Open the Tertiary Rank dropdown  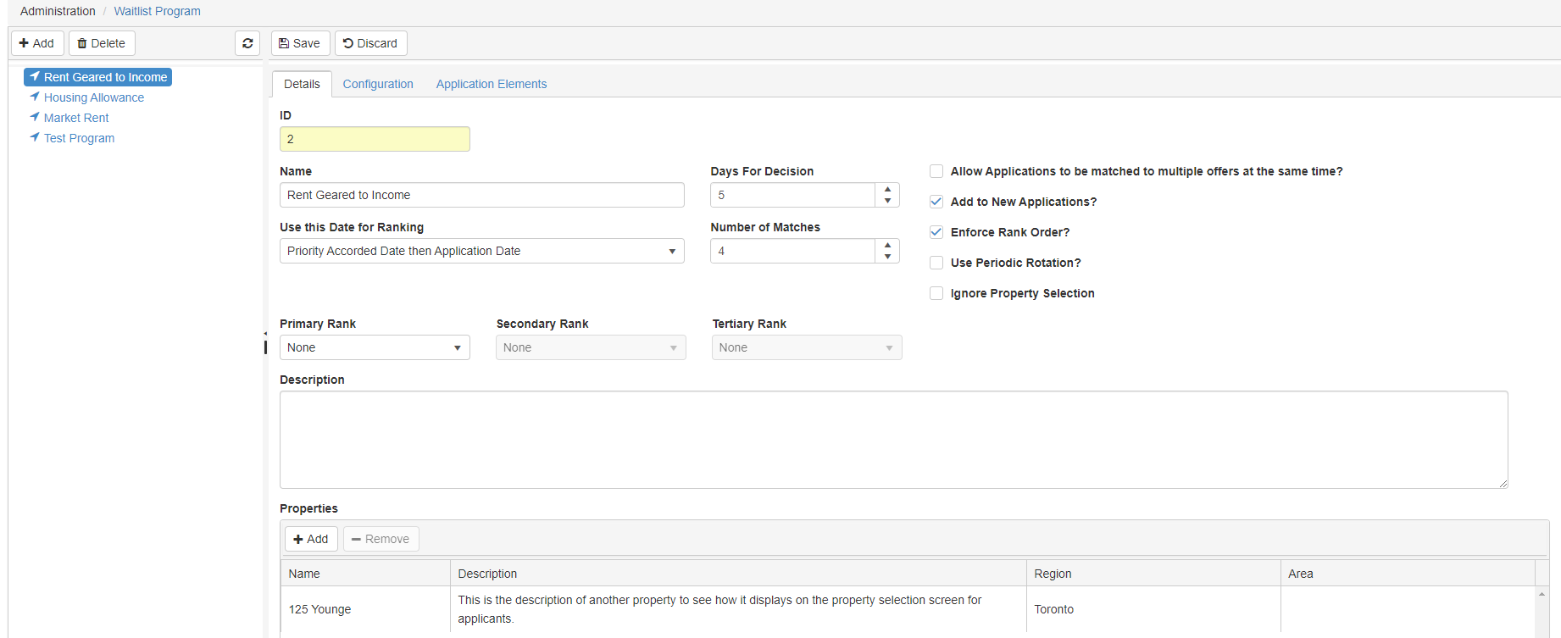tap(807, 347)
